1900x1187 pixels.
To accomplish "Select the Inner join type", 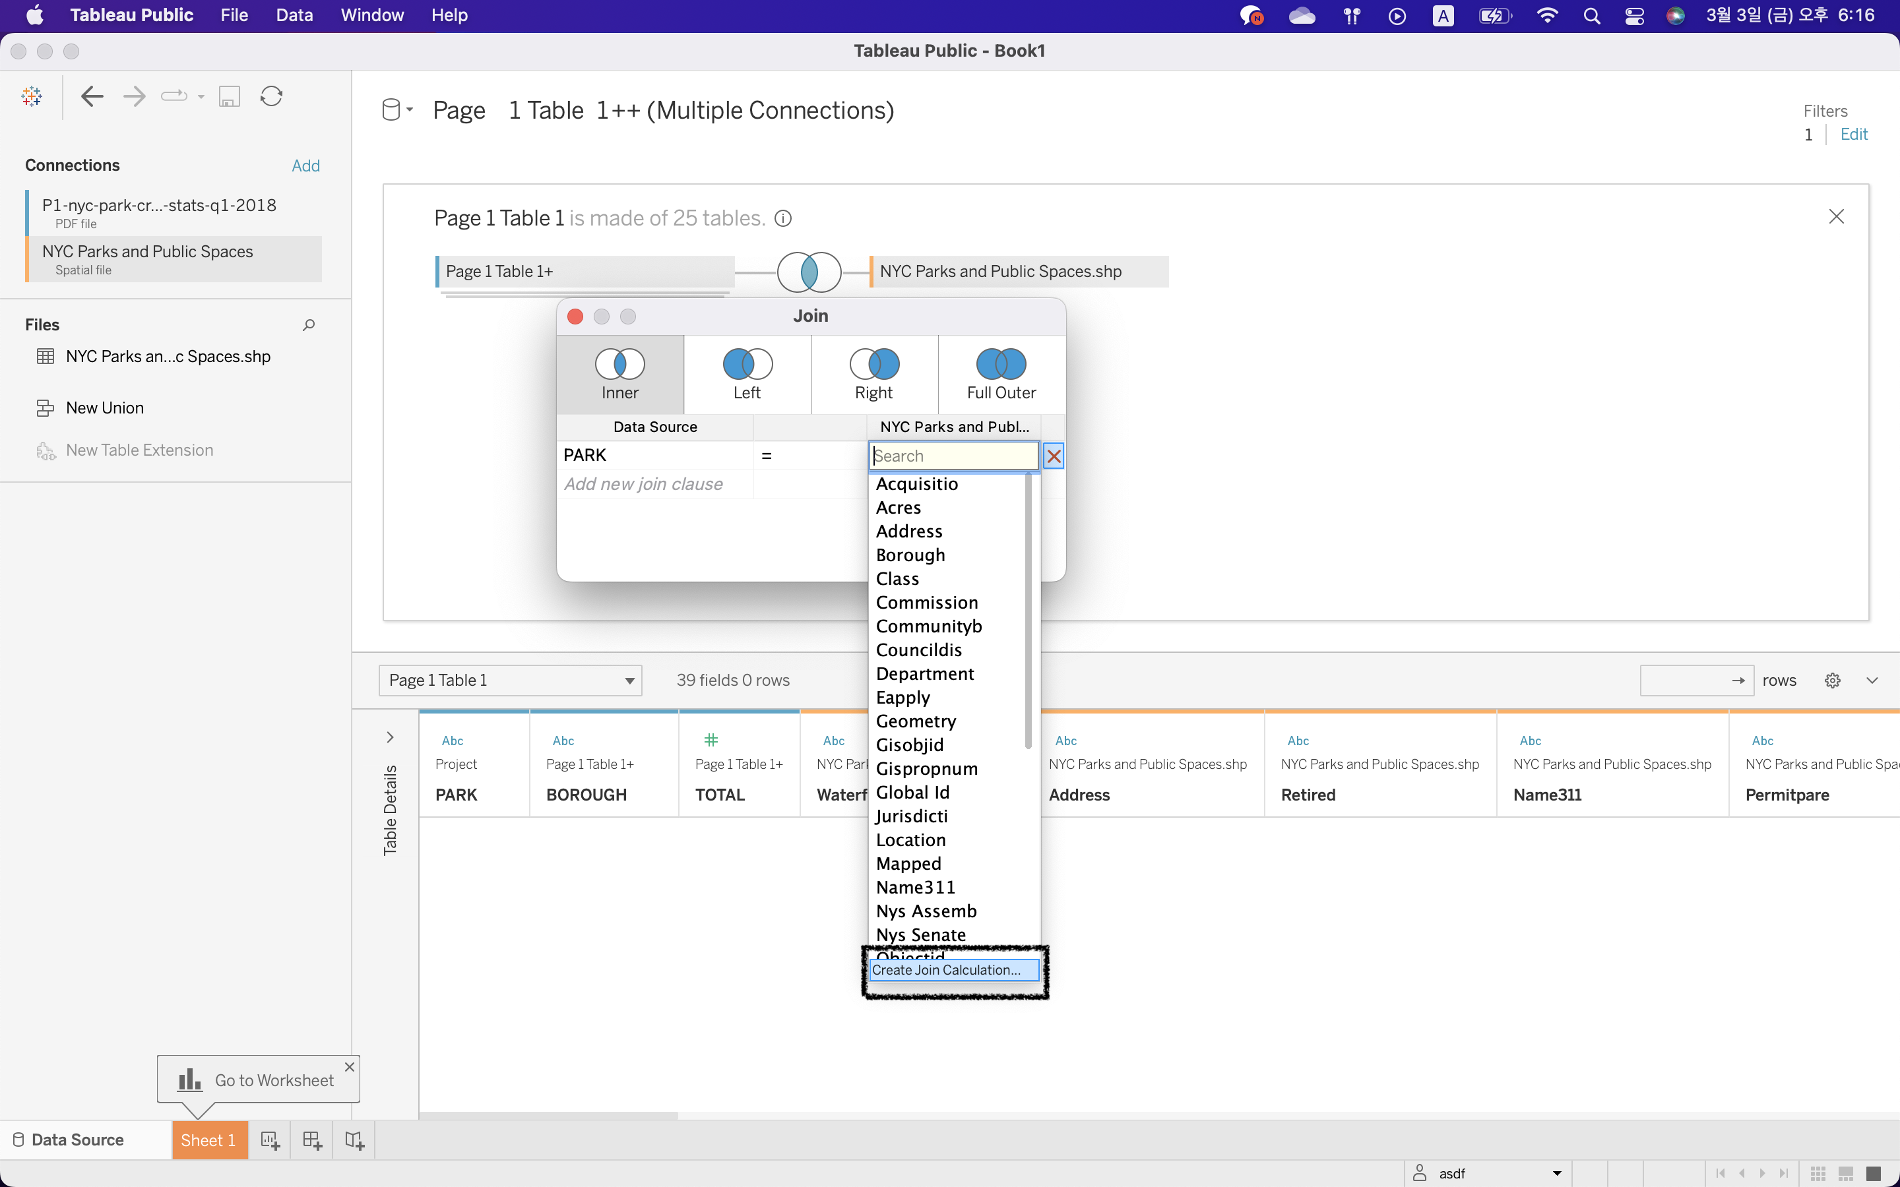I will click(x=619, y=375).
